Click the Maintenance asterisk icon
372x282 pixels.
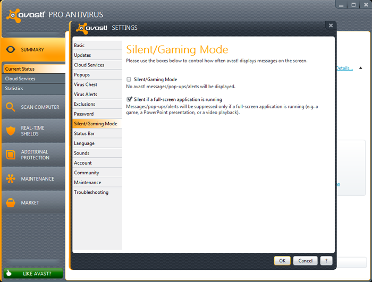coord(11,178)
